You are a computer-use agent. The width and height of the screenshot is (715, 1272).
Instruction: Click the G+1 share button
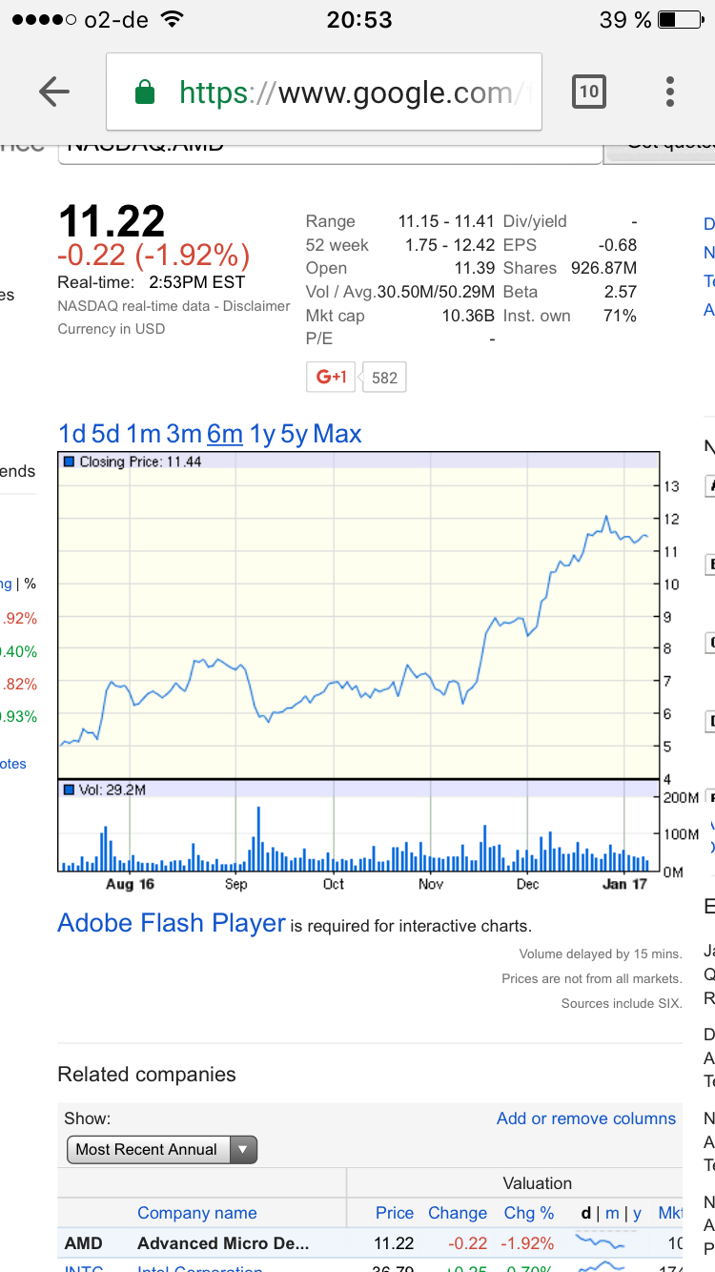coord(331,377)
